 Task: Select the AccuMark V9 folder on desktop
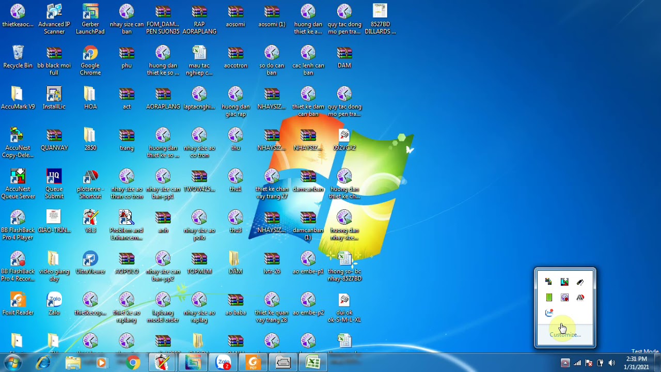point(18,98)
